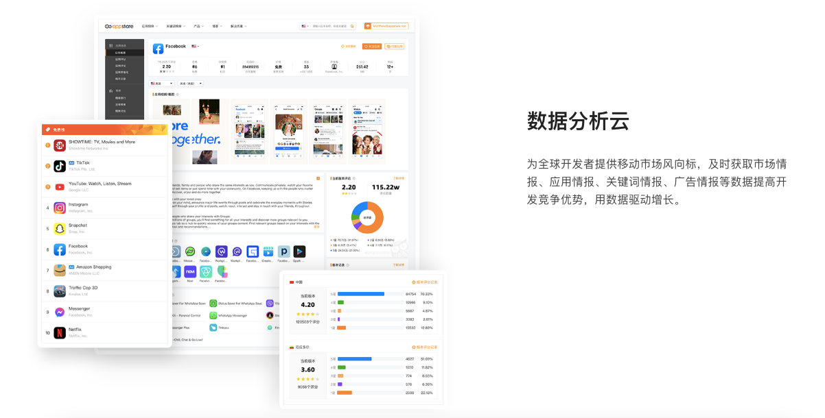
Task: Click the orange 关注应用 button
Action: click(371, 47)
